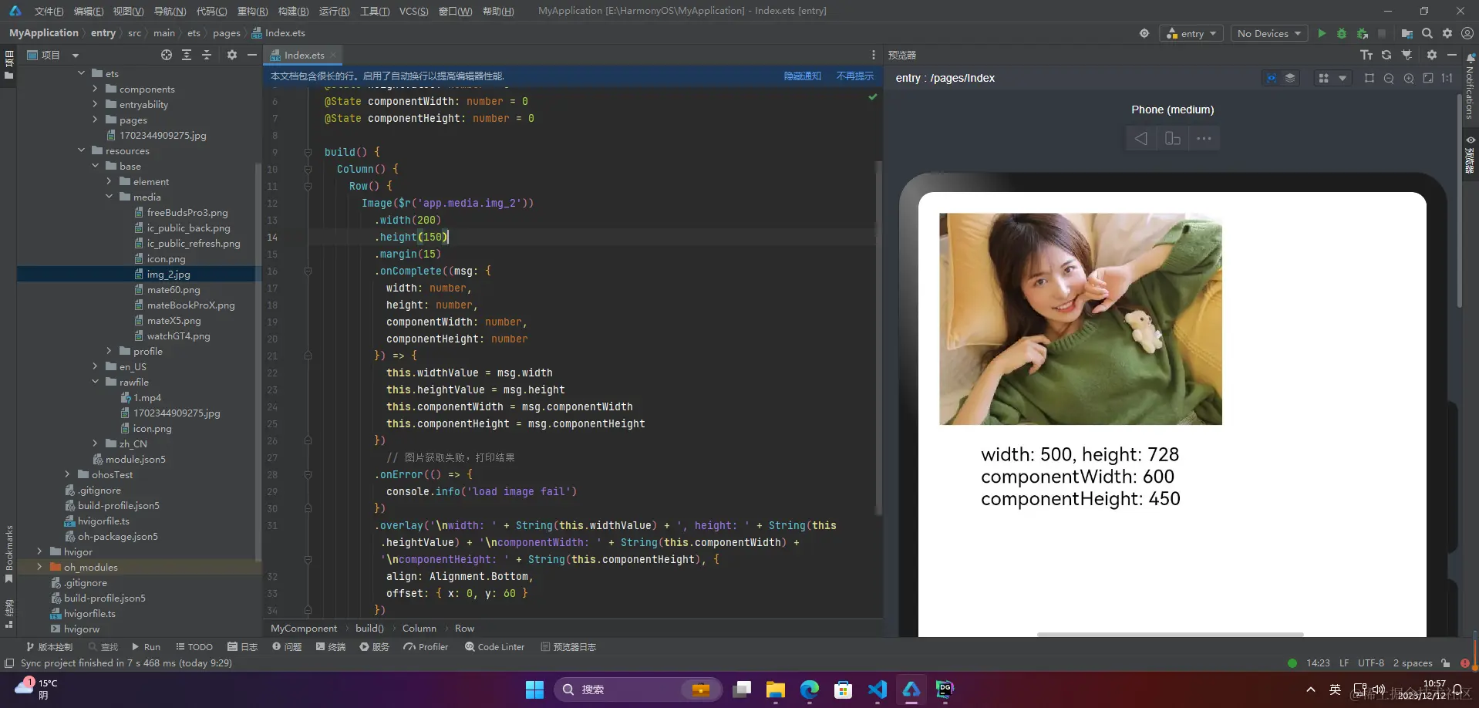Run the app with the green play icon

(1322, 33)
